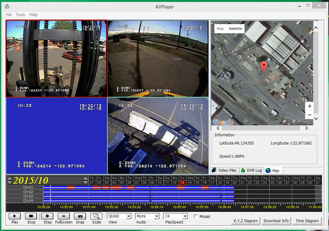Click the Step frame-advance button

[x=47, y=216]
